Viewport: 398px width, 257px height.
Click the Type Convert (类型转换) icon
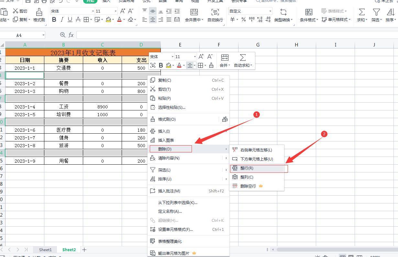click(x=283, y=15)
